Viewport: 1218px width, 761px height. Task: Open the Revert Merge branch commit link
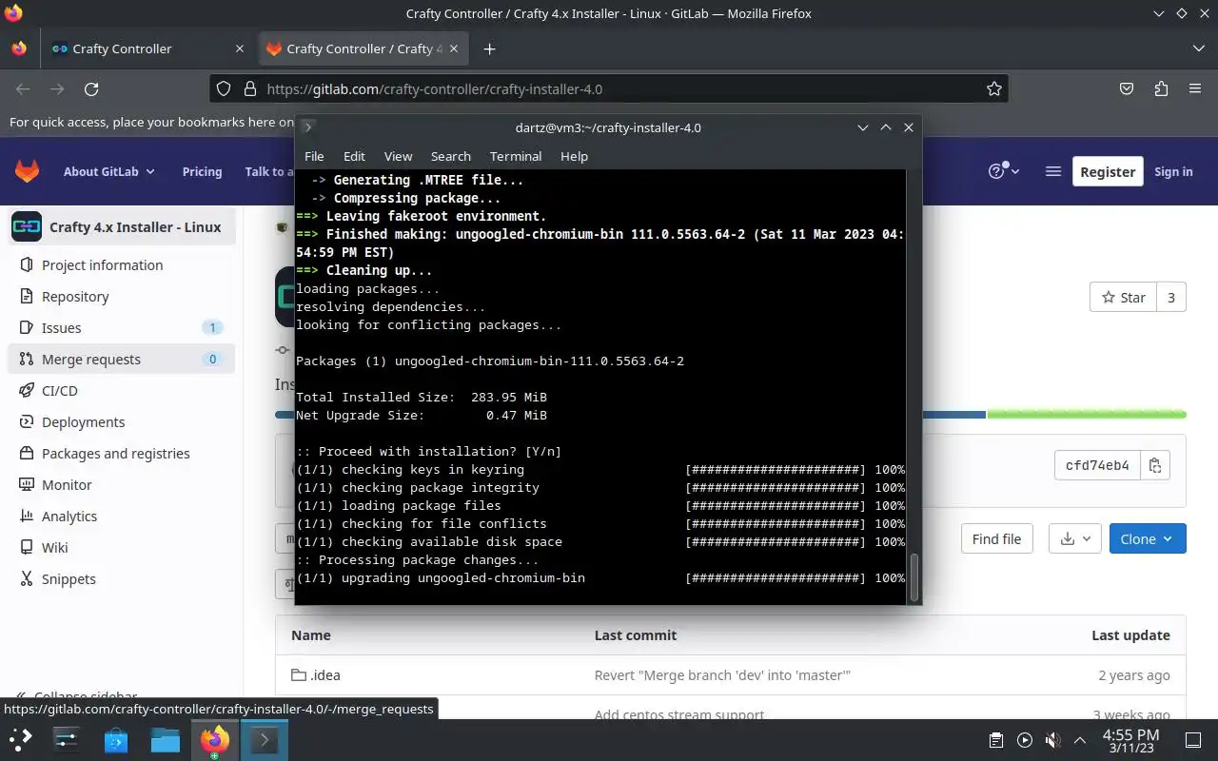(x=722, y=674)
